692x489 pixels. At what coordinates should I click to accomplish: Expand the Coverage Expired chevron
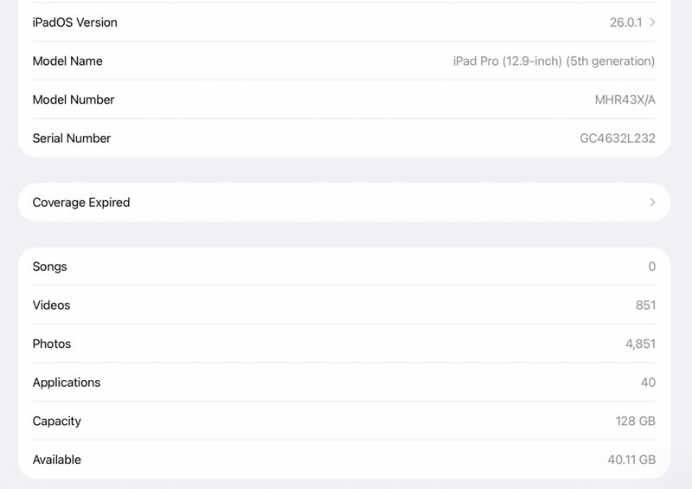(x=652, y=203)
